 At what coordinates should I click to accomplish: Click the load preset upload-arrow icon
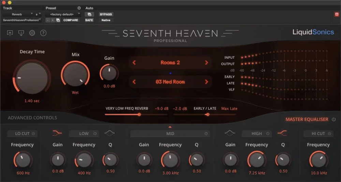pos(10,33)
